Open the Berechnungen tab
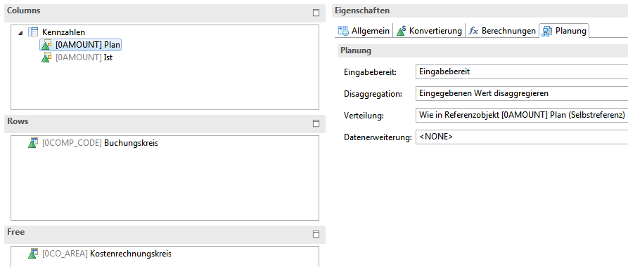 click(502, 31)
